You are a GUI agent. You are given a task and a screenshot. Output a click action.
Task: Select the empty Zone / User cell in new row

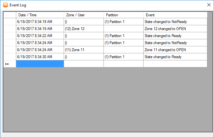click(x=84, y=64)
